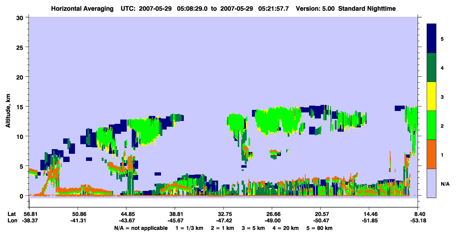Click the lavender N/A legend swatch
This screenshot has height=238, width=464.
point(432,183)
